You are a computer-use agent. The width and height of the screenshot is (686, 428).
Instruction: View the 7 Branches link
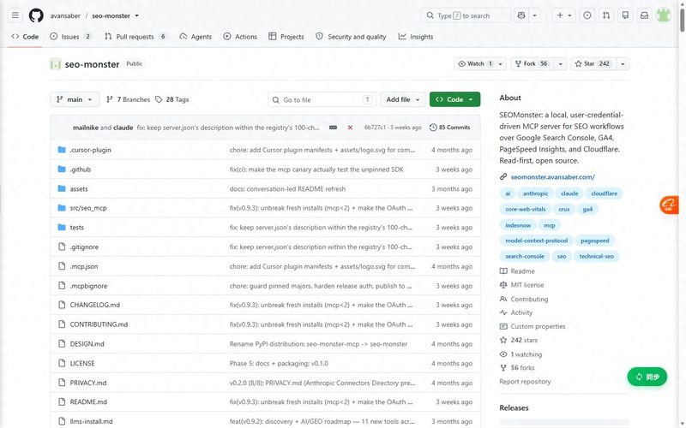pyautogui.click(x=128, y=99)
